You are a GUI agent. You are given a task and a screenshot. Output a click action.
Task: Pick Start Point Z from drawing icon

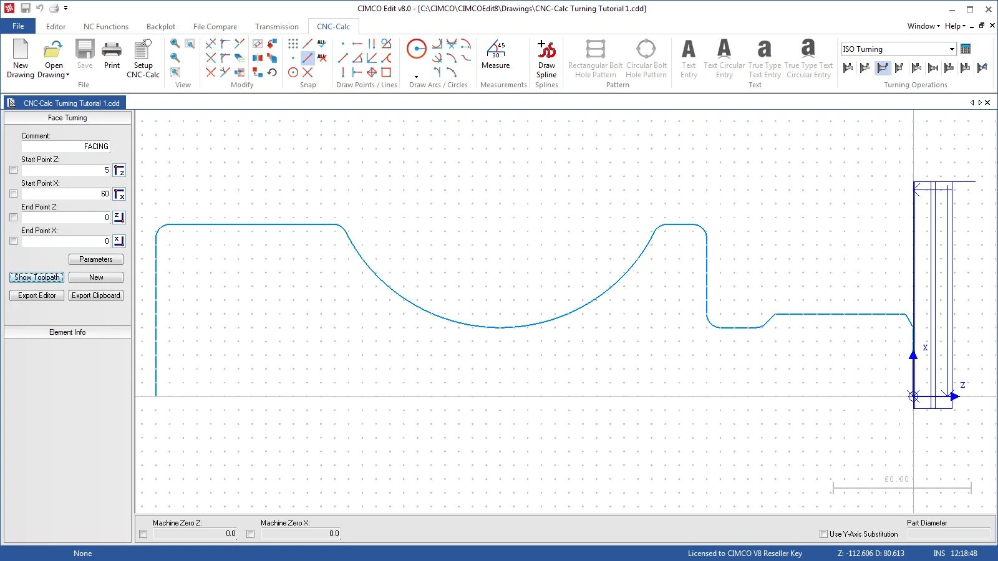coord(119,170)
